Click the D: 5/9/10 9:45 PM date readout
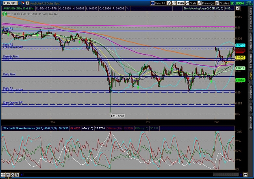This screenshot has height=179, width=254. (47, 9)
